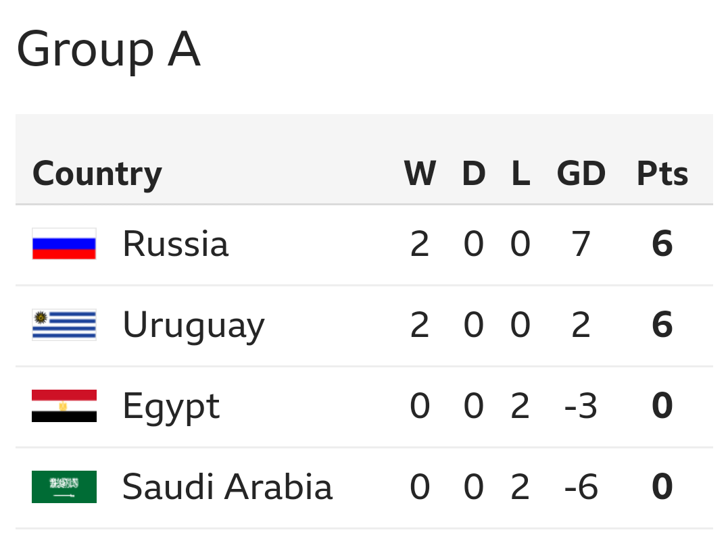Viewport: 728px width, 547px height.
Task: Open the Saudi Arabia team link
Action: click(227, 487)
